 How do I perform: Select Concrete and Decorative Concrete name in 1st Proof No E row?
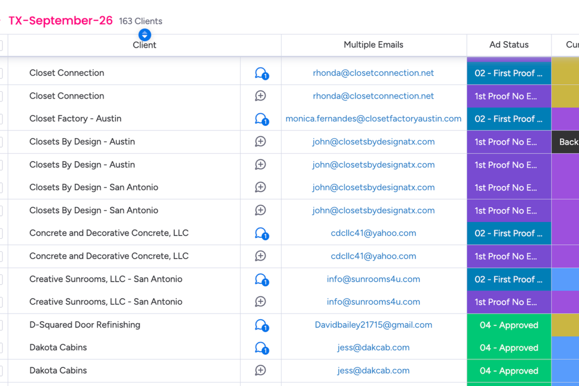click(109, 256)
